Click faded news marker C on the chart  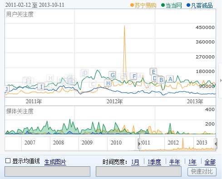tap(93, 84)
